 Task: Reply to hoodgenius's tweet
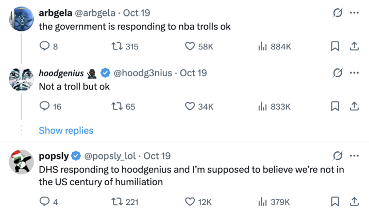click(x=44, y=106)
